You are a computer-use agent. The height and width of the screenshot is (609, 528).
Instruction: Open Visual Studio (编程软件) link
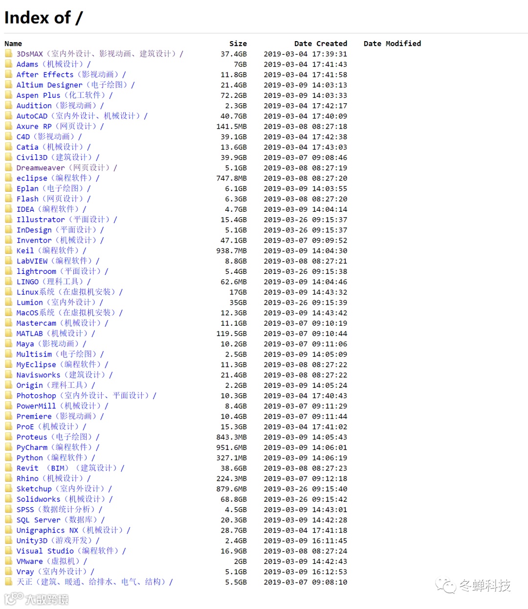click(71, 551)
